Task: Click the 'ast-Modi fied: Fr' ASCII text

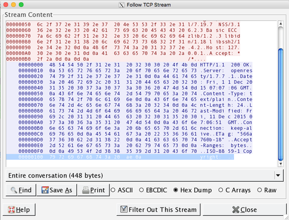Action: pyautogui.click(x=226, y=111)
